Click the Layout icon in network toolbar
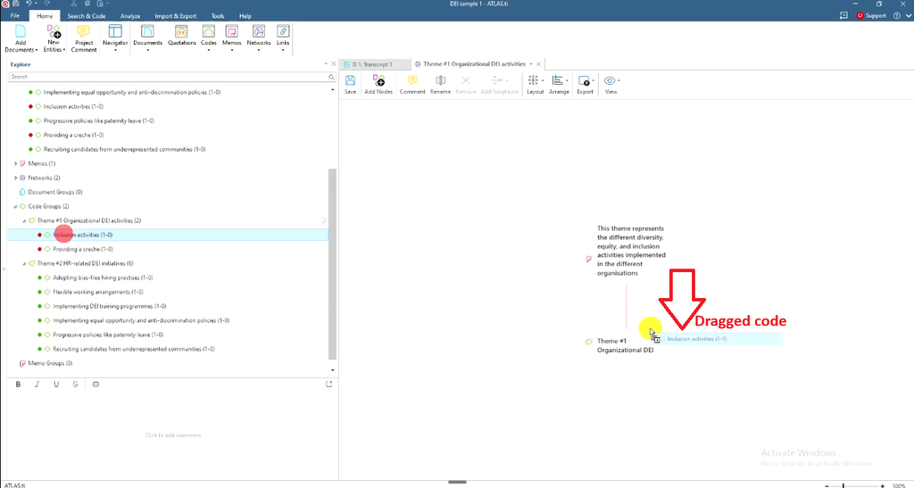Image resolution: width=914 pixels, height=488 pixels. point(534,80)
